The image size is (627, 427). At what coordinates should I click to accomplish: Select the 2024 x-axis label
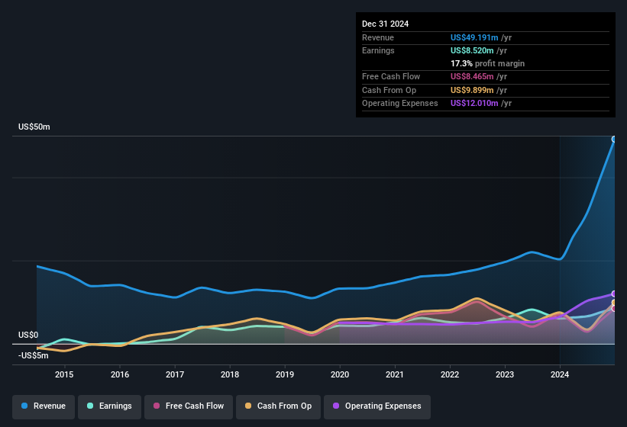point(560,374)
